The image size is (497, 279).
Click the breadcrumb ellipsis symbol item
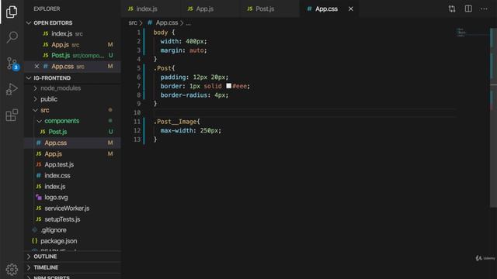click(x=188, y=23)
